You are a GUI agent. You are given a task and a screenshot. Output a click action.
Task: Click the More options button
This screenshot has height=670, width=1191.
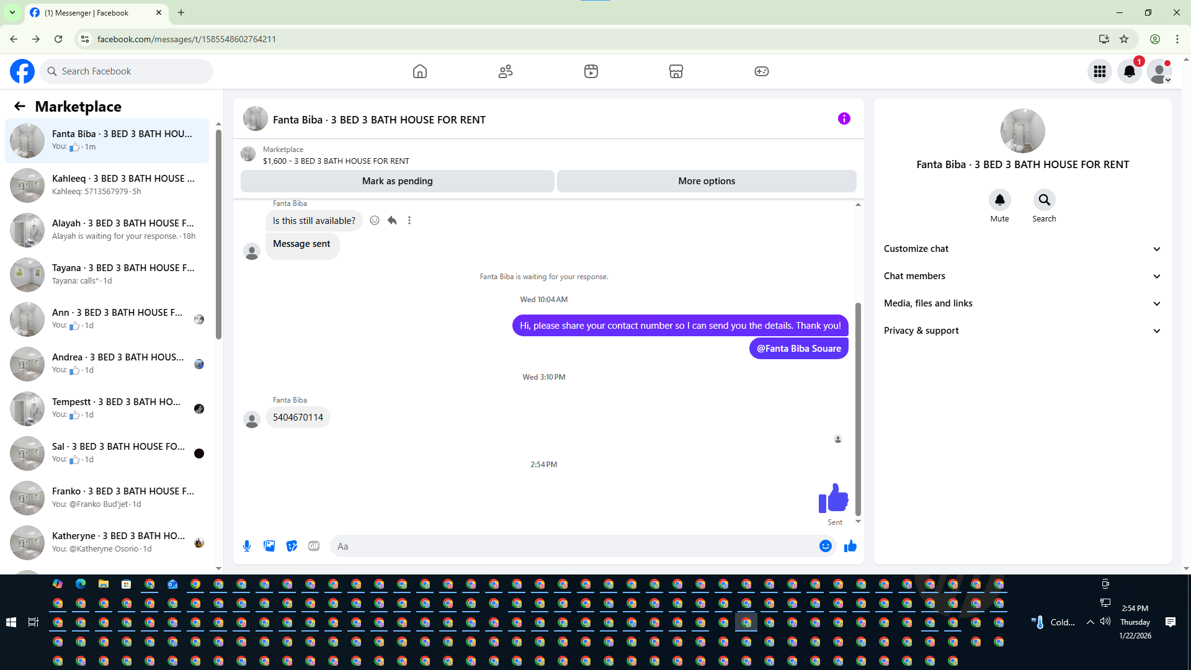pos(707,181)
